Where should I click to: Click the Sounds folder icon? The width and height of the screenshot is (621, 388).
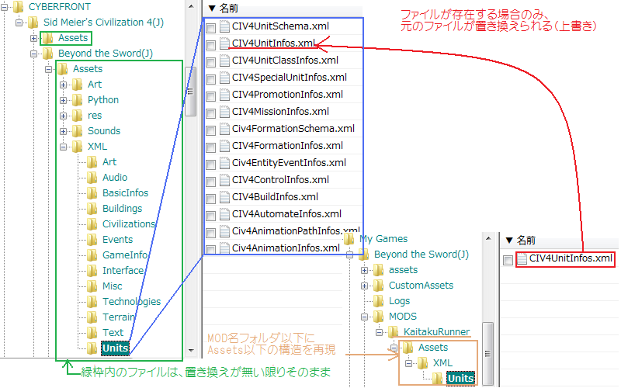tap(78, 131)
